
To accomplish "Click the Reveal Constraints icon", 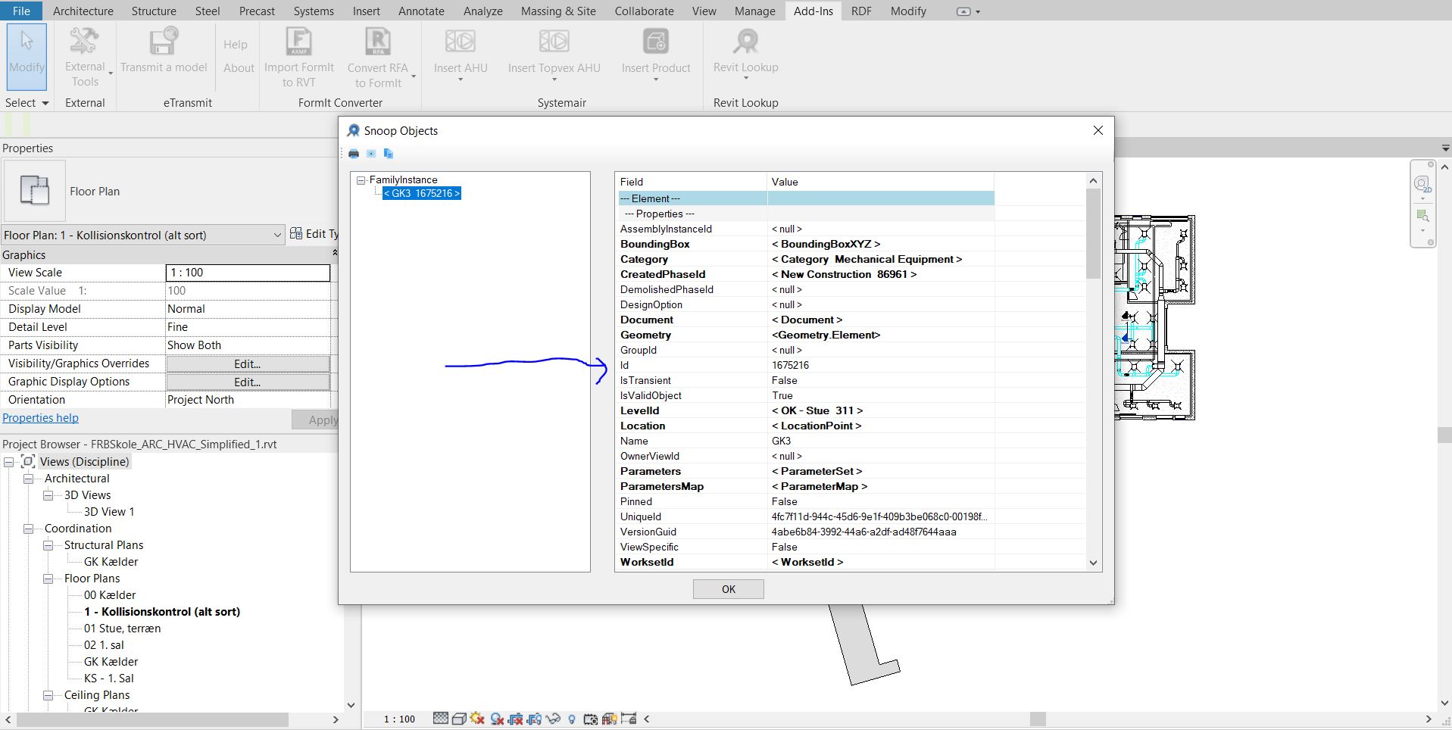I will point(629,719).
